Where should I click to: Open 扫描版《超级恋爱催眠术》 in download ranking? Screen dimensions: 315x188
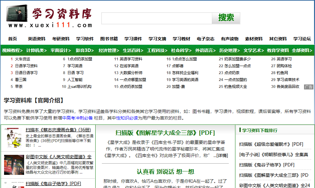(x=271, y=144)
